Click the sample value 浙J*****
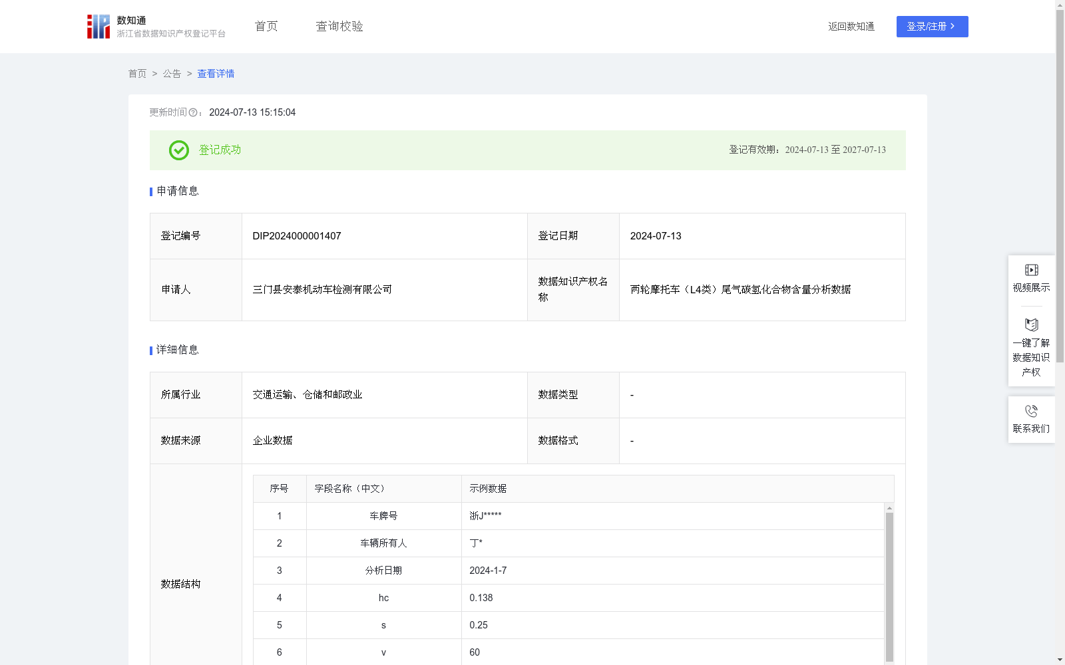The image size is (1065, 665). [x=485, y=516]
